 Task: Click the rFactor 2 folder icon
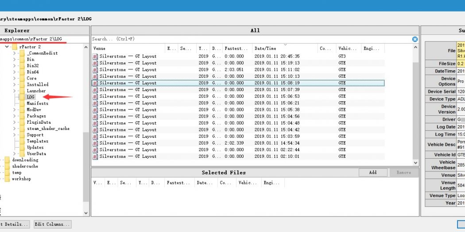(x=15, y=47)
